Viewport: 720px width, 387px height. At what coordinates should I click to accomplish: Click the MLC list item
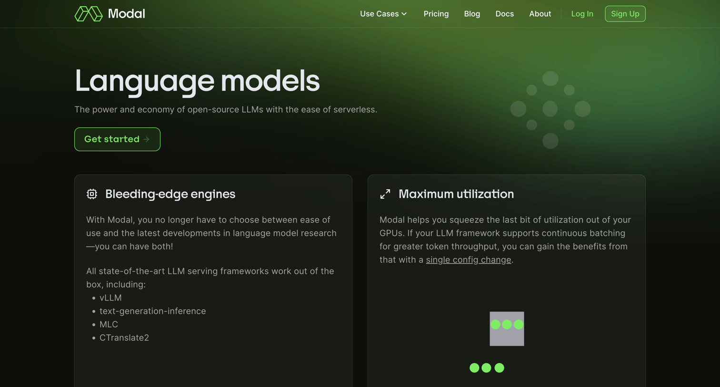(109, 324)
